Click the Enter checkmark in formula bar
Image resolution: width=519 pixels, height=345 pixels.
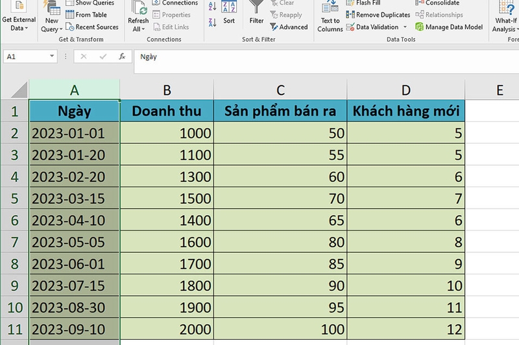(103, 56)
